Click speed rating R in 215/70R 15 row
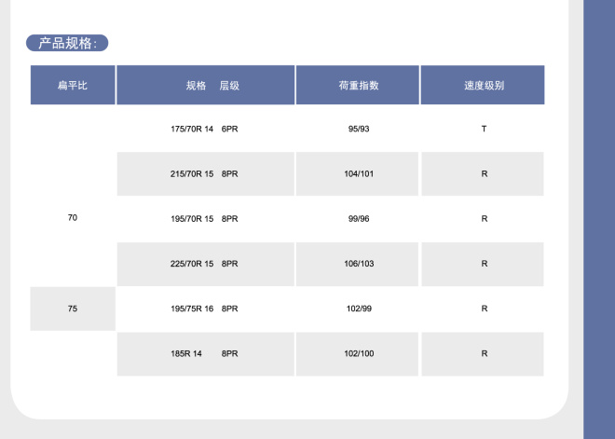The image size is (615, 439). (x=483, y=173)
